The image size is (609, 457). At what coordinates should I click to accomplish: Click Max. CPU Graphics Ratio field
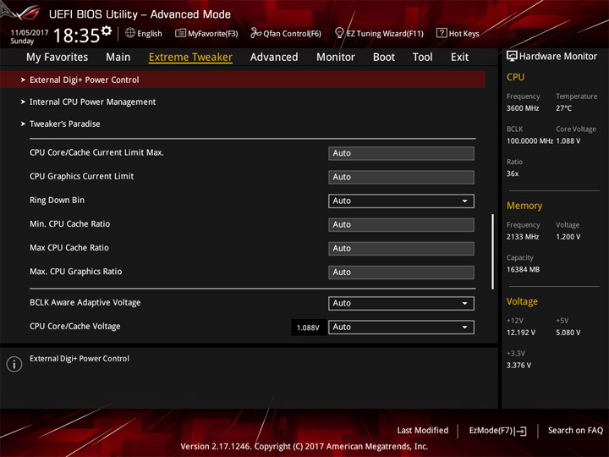tap(401, 272)
